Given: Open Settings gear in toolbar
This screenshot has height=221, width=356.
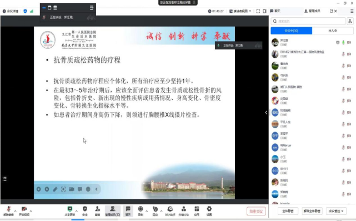Looking at the screenshot, I should (x=209, y=211).
